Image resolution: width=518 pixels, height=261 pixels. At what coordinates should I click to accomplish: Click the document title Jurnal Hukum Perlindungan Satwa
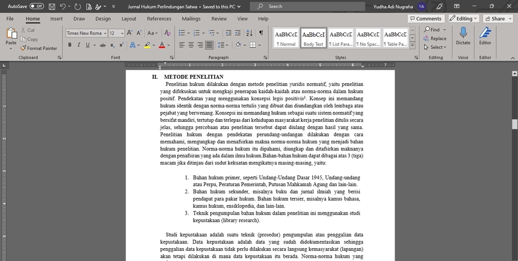[162, 6]
